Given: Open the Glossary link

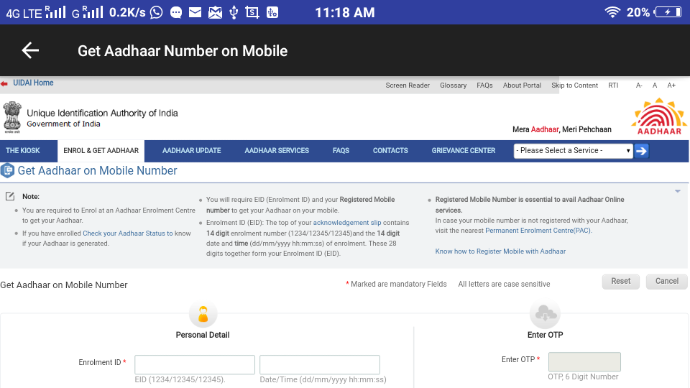Looking at the screenshot, I should (454, 86).
